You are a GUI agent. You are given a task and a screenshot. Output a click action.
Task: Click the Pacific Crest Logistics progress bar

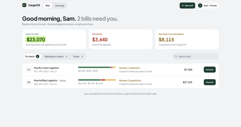click(x=97, y=67)
